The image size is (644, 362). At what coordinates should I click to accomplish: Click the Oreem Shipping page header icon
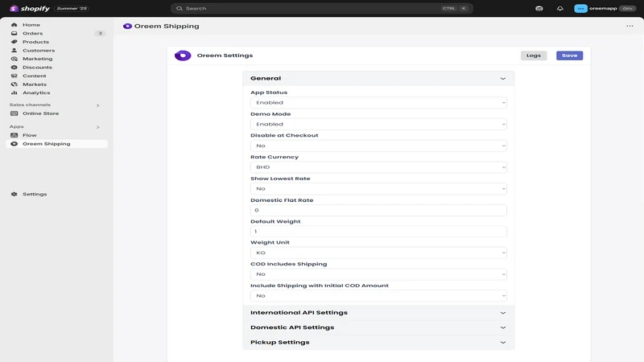[127, 26]
